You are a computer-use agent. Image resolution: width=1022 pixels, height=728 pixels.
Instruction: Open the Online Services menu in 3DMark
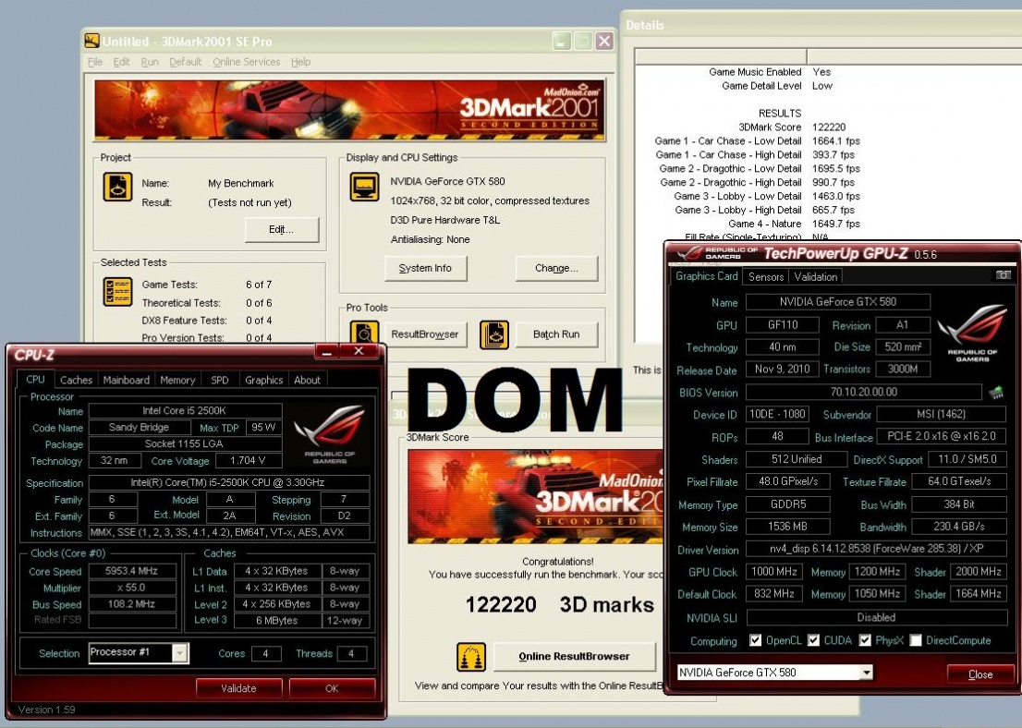coord(246,62)
